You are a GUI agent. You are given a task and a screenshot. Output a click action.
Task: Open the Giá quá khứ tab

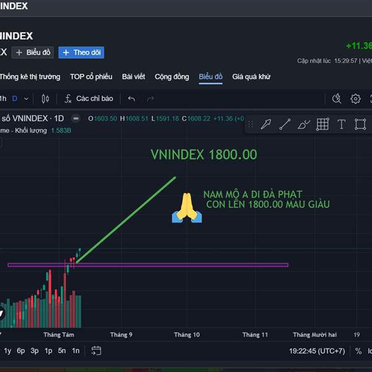[252, 77]
